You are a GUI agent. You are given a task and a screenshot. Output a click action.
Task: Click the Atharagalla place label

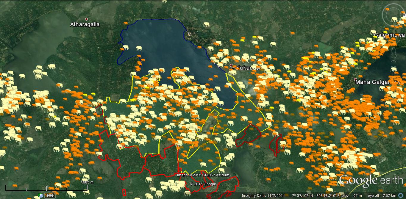[x=85, y=24]
